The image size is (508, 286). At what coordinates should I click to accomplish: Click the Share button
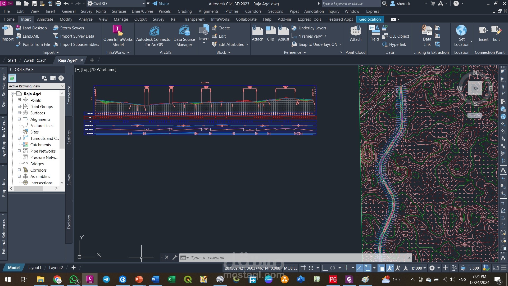(x=161, y=3)
